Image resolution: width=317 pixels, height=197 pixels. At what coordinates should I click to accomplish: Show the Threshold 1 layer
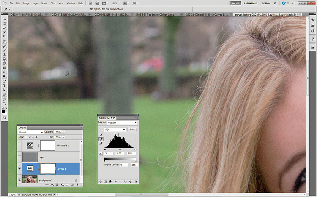[x=19, y=145]
